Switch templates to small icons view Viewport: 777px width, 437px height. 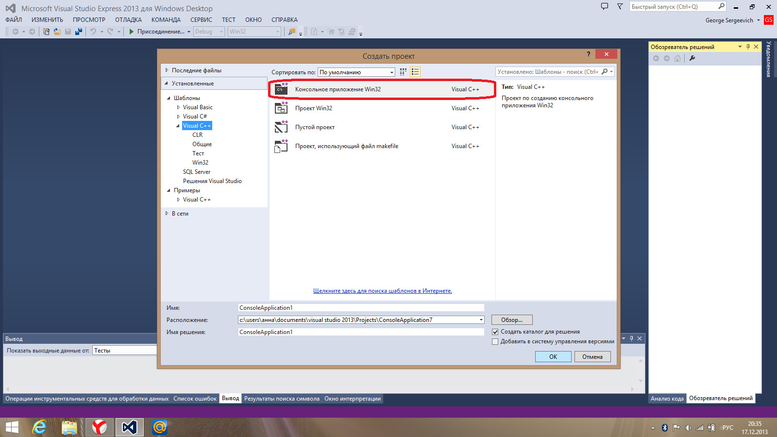click(403, 72)
